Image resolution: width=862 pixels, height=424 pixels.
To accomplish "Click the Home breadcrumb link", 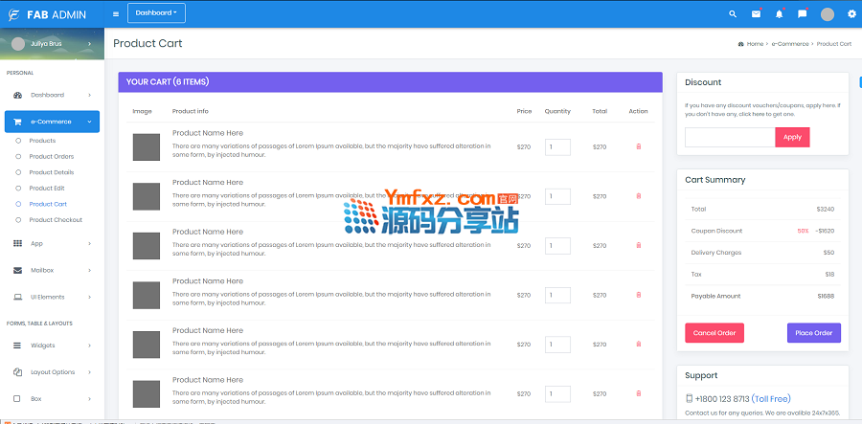I will [754, 44].
